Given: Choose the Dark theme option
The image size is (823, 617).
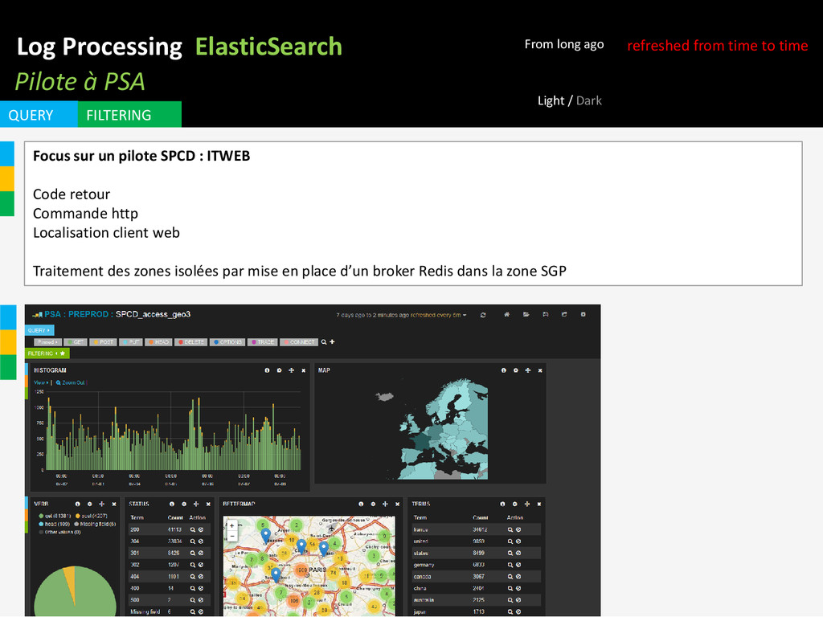Looking at the screenshot, I should (x=589, y=100).
